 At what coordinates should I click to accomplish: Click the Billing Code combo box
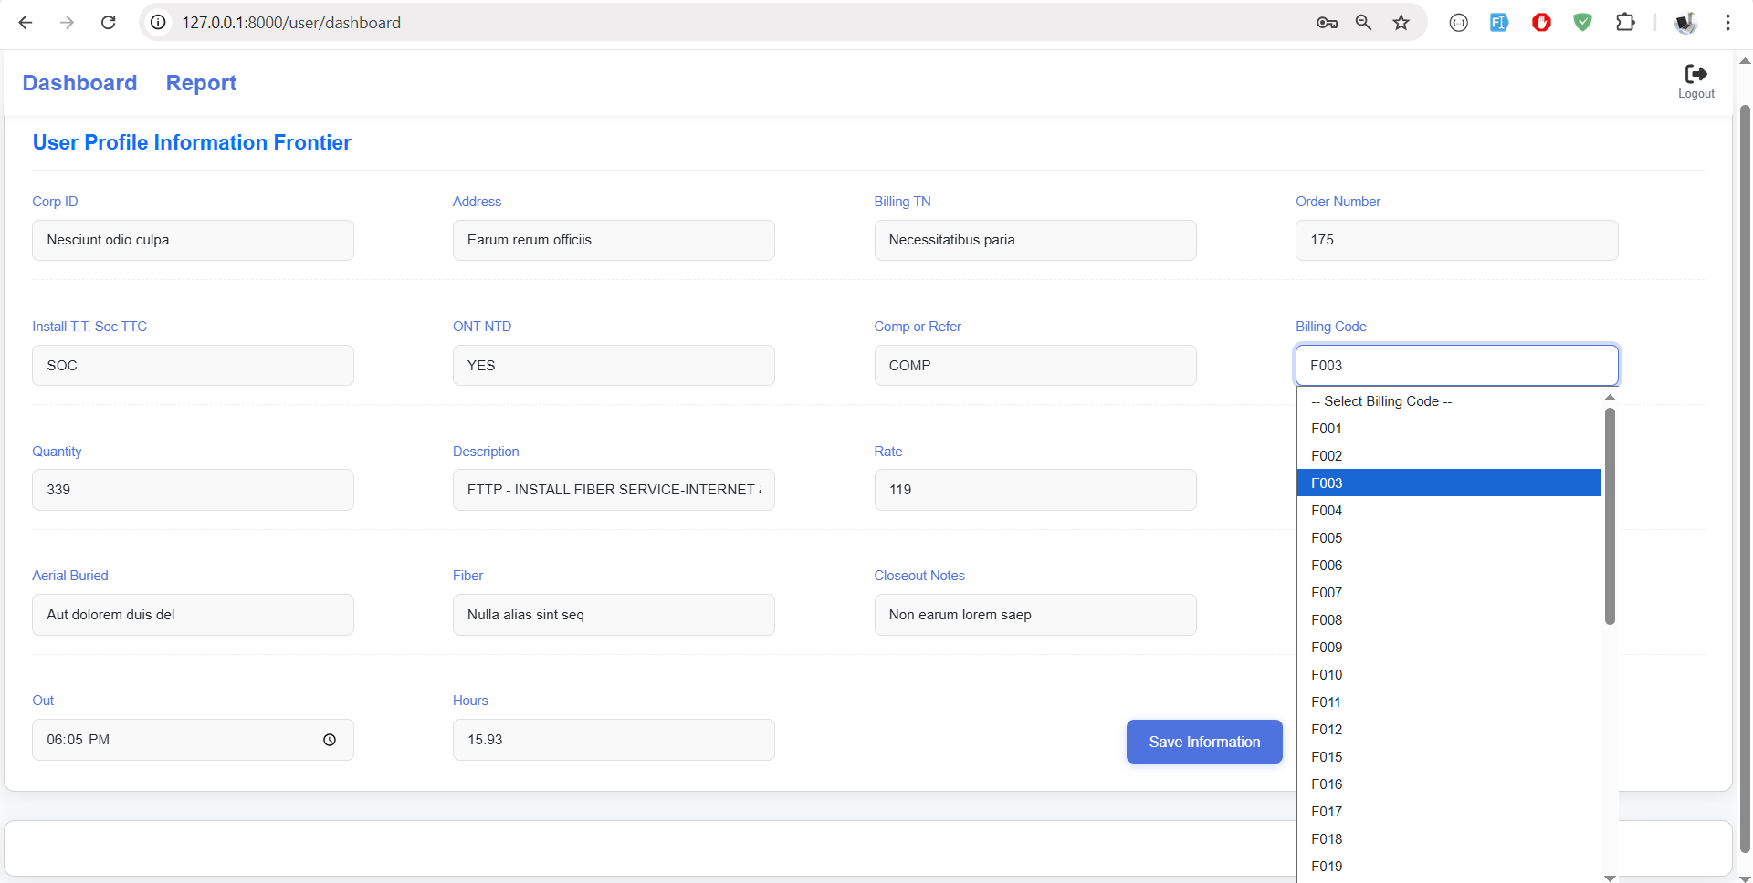pos(1456,366)
